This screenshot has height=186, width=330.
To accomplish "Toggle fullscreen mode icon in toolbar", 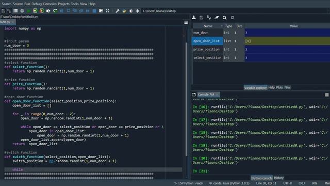I will tap(108, 11).
